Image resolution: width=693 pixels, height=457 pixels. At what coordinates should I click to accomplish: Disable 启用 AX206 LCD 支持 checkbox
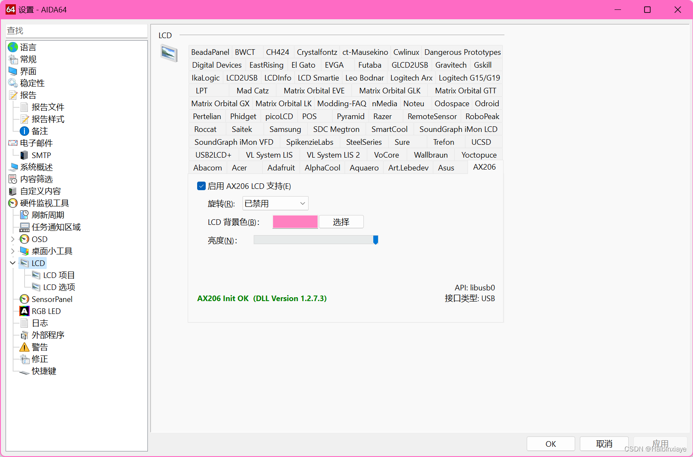click(201, 186)
